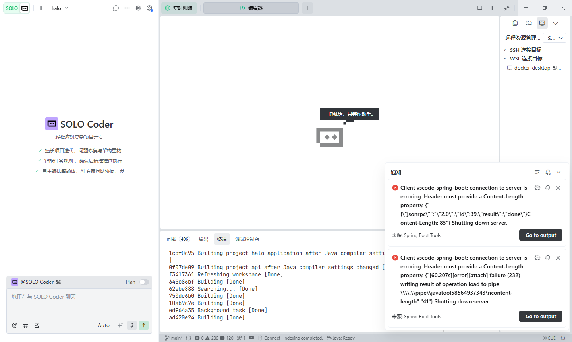Start voice input with the microphone button
Screen dimensions: 572x342
click(132, 325)
